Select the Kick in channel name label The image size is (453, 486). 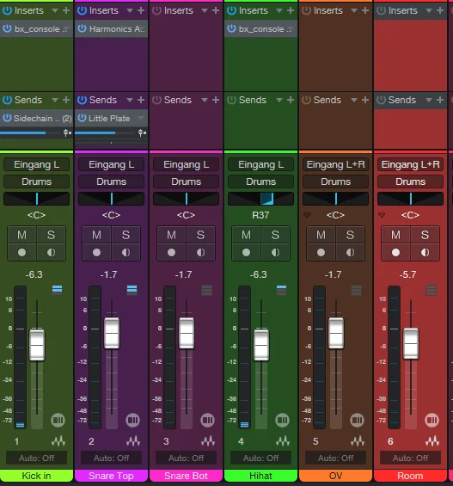click(x=36, y=476)
